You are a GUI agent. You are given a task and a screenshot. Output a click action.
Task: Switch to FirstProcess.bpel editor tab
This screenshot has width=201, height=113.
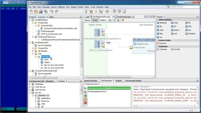click(x=124, y=17)
